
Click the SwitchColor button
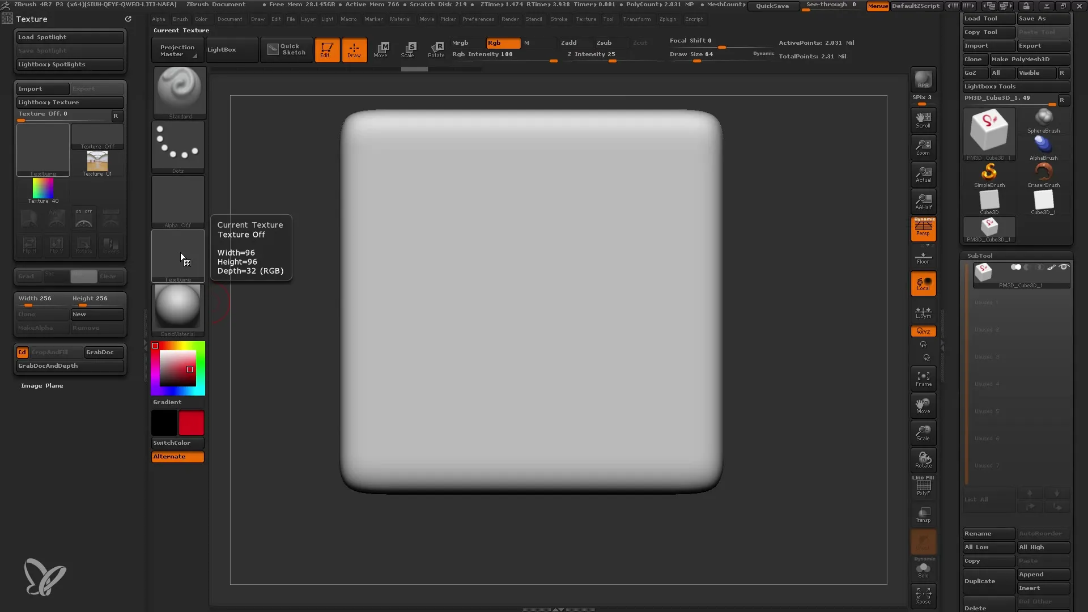point(177,443)
